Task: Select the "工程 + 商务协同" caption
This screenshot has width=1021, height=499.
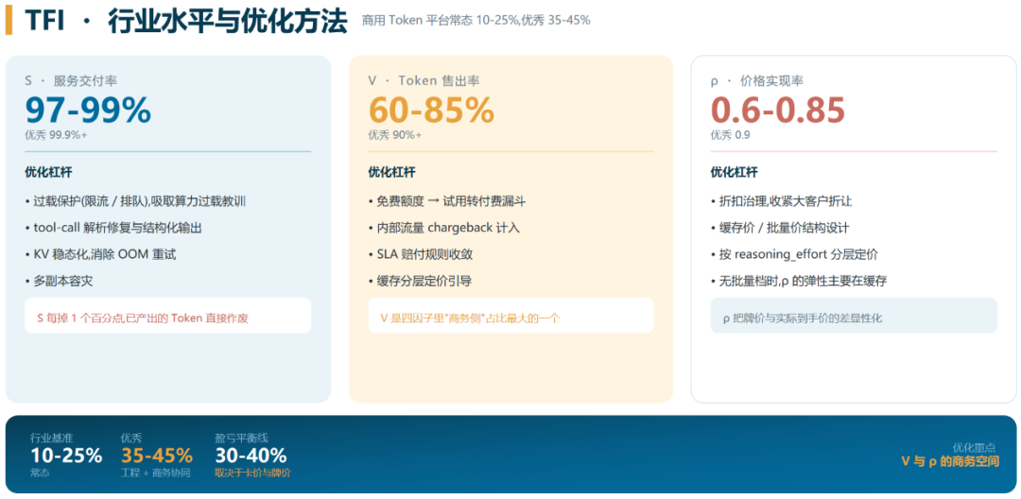Action: [x=156, y=473]
